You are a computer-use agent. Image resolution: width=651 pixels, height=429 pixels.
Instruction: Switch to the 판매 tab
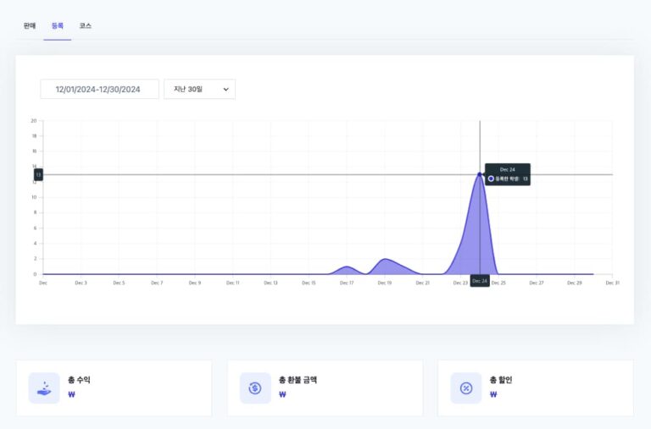coord(30,26)
